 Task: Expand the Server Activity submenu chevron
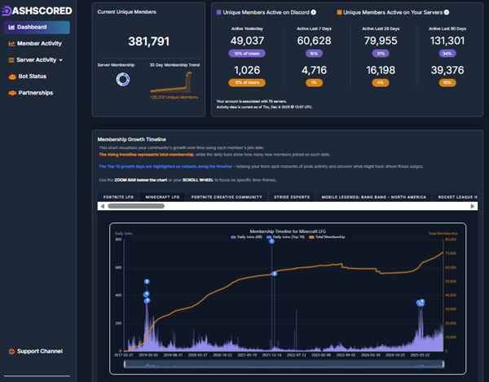(60, 60)
